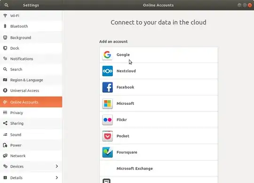
Task: Click the Facebook logo icon
Action: 107,87
